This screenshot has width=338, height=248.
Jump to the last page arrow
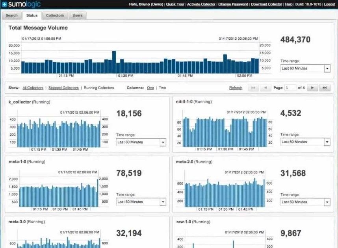(x=325, y=88)
